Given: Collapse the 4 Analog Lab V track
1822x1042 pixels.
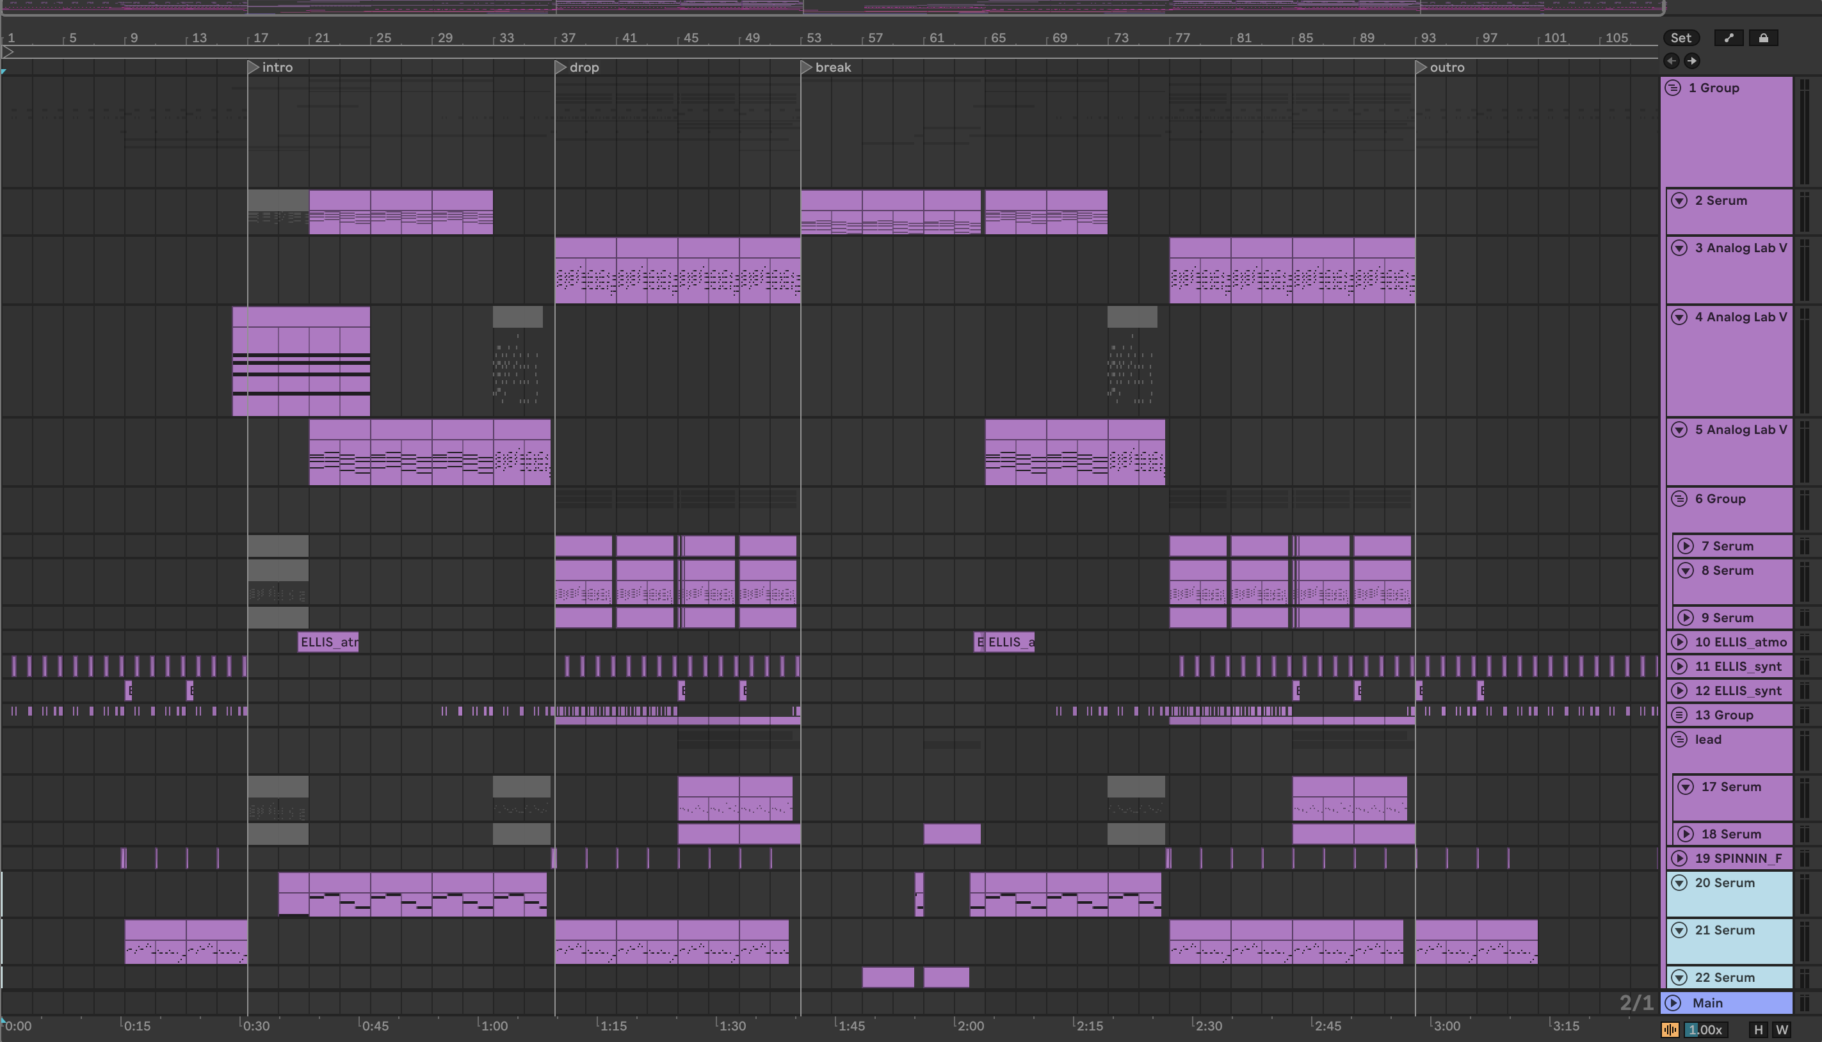Looking at the screenshot, I should pos(1680,317).
